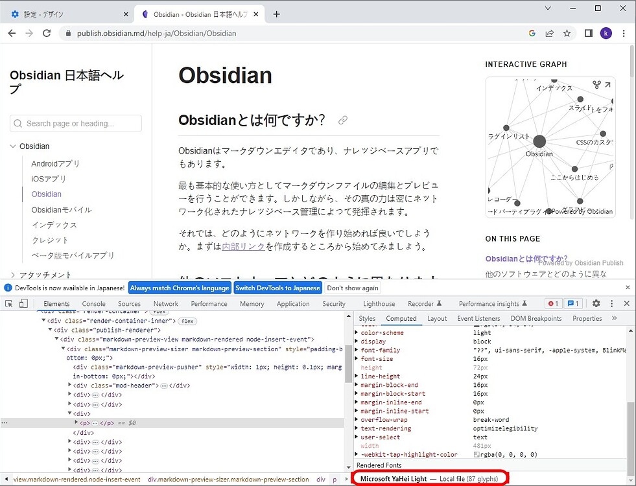The width and height of the screenshot is (636, 486).
Task: Expand the overflow-wrap computed property
Action: pos(357,419)
